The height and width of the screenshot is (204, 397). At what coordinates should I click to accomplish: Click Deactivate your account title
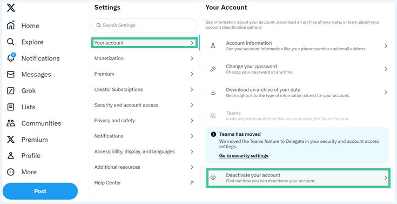point(253,175)
